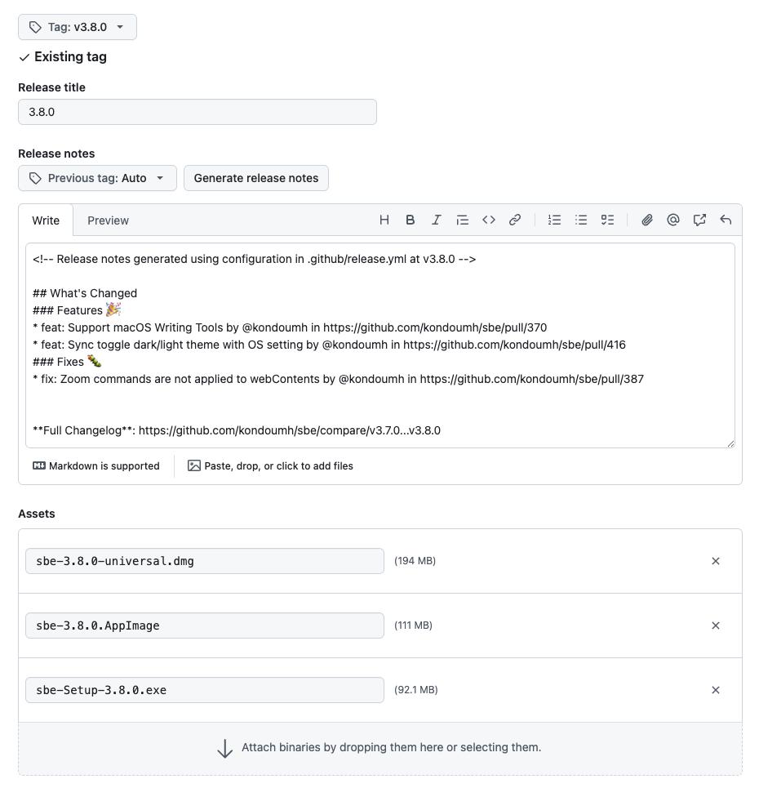Image resolution: width=759 pixels, height=788 pixels.
Task: Apply heading formatting in release notes
Action: pos(384,220)
